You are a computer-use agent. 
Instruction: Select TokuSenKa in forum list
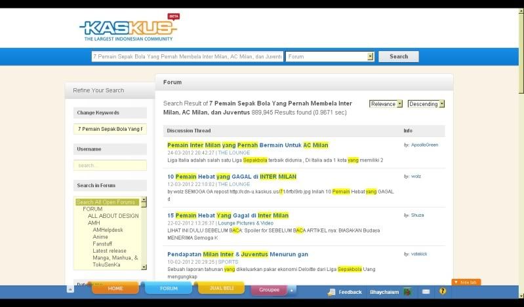click(107, 265)
